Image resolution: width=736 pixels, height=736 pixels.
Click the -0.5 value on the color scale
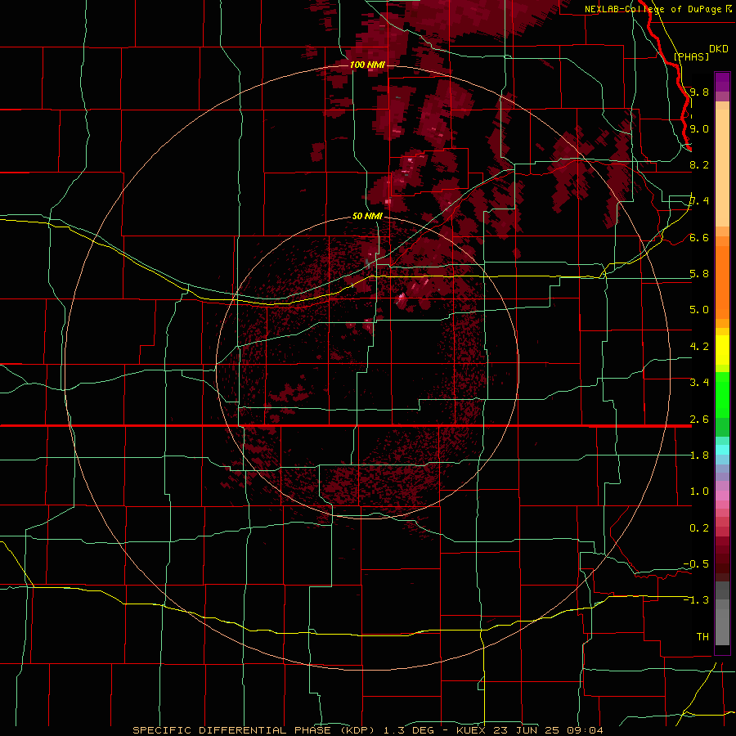(697, 564)
